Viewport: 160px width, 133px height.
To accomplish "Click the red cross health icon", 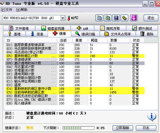I will tap(55, 33).
